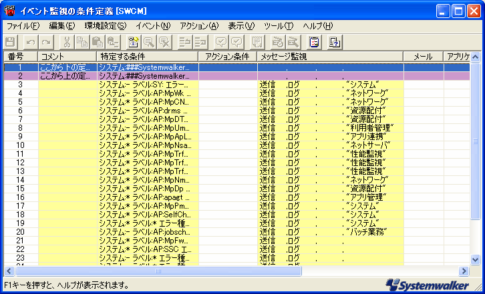Click the memo notepad toolbar icon
The height and width of the screenshot is (294, 485).
pos(257,42)
